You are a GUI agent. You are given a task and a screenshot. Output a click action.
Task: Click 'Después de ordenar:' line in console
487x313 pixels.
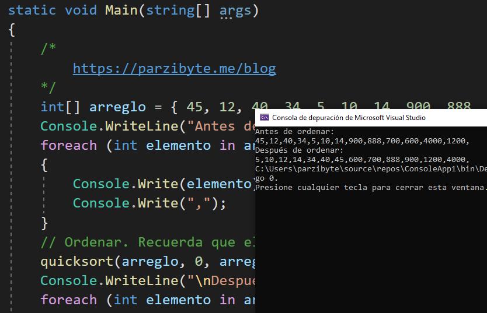pyautogui.click(x=300, y=150)
